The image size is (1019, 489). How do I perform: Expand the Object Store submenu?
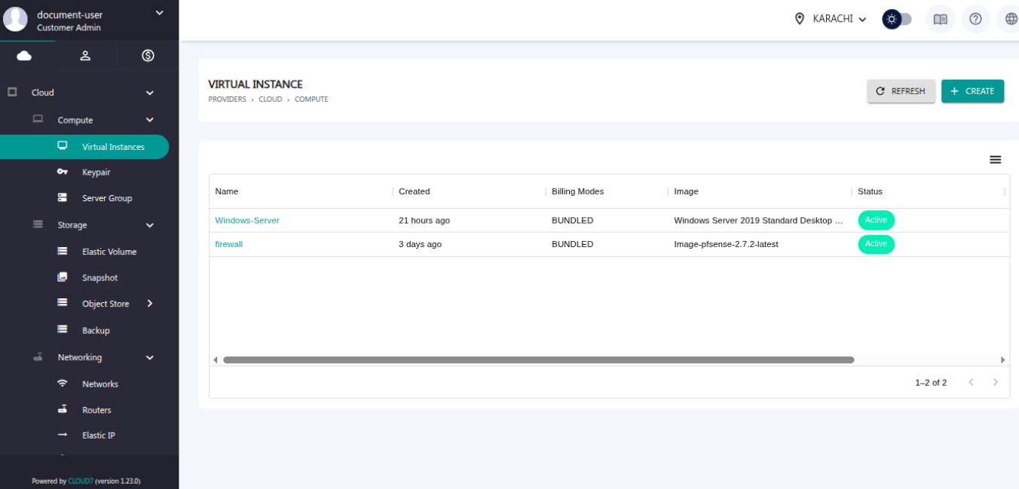[x=149, y=304]
